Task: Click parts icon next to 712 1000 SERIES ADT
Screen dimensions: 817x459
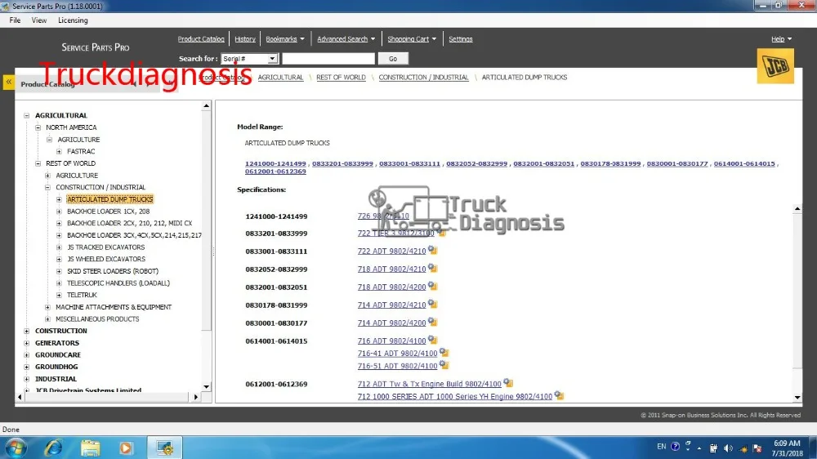Action: [559, 395]
